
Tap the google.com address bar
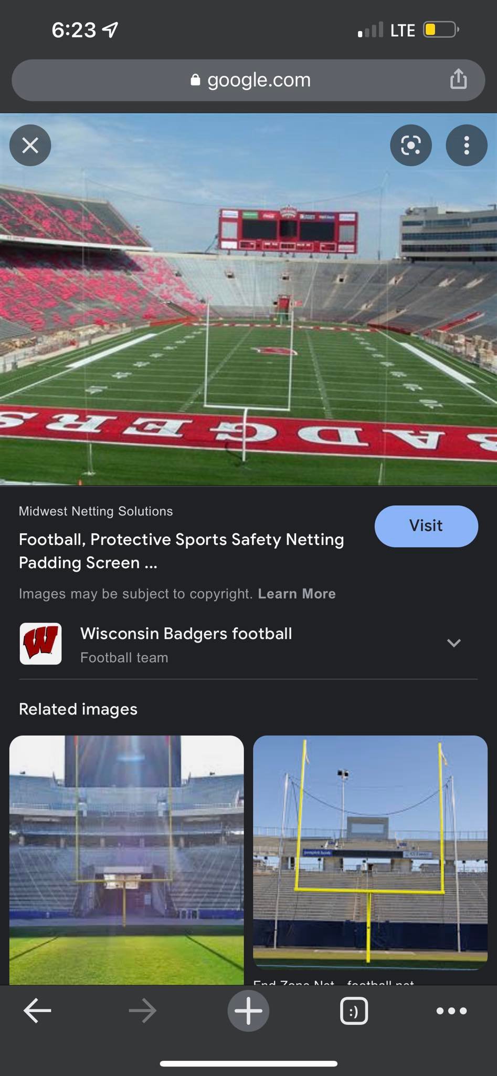248,80
